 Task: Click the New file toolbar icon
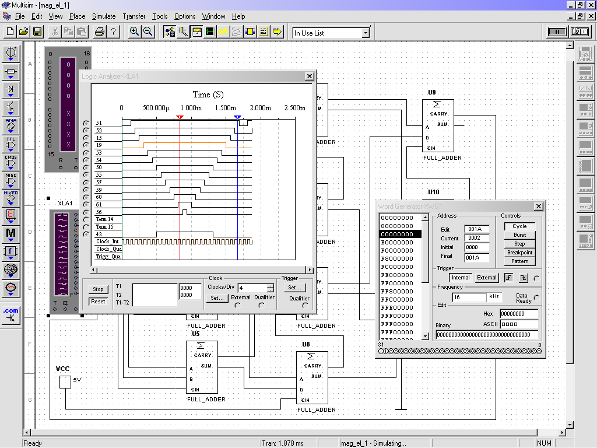(x=10, y=32)
